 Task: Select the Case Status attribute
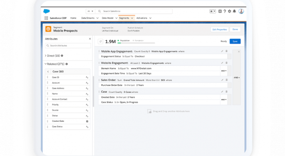coord(68,126)
